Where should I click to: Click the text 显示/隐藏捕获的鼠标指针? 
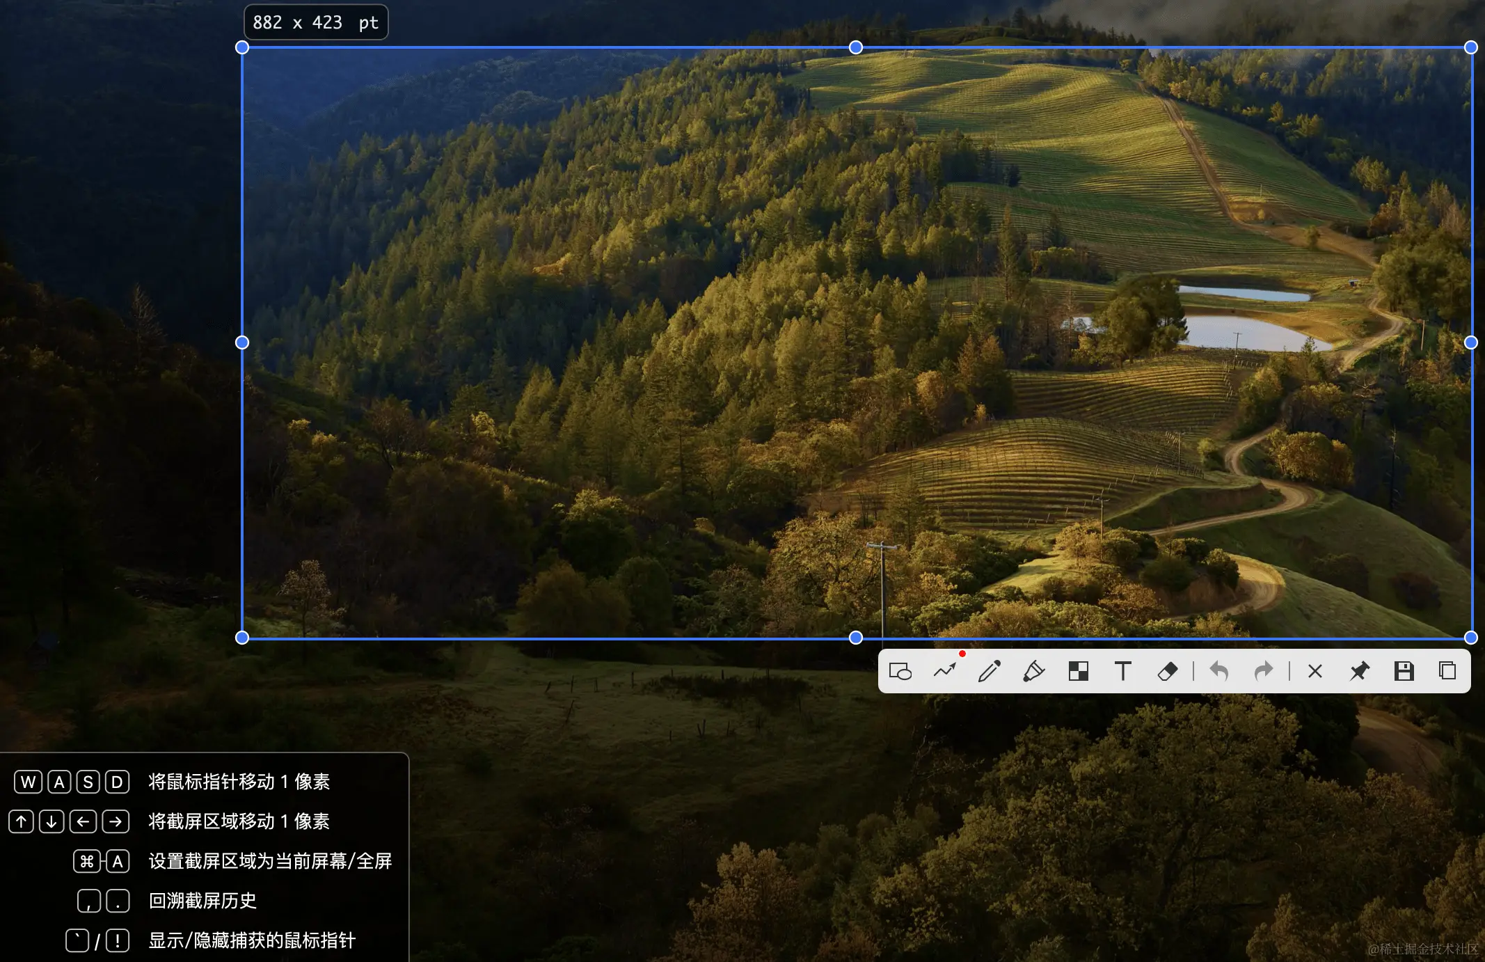[x=252, y=940]
